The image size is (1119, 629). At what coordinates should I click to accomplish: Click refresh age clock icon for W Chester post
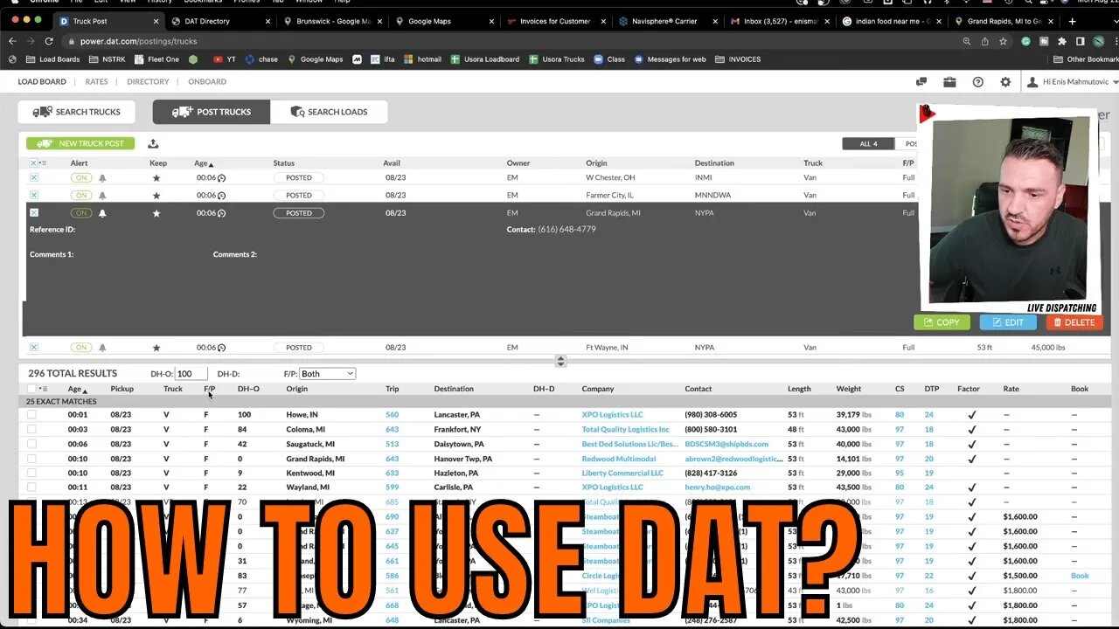pos(221,177)
